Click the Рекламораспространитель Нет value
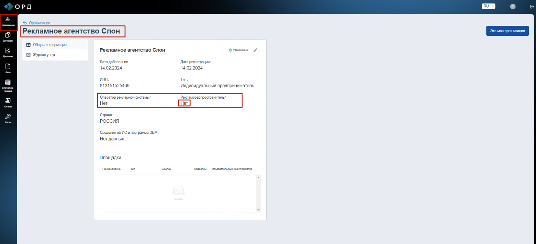536x244 pixels. click(185, 103)
